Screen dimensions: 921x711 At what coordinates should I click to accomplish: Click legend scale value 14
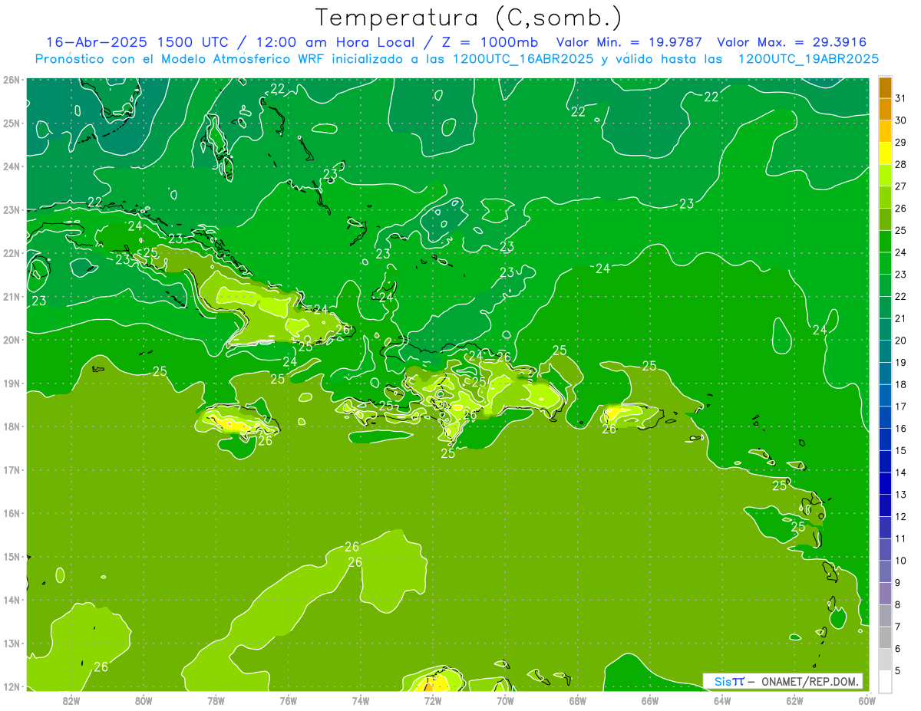[x=901, y=472]
